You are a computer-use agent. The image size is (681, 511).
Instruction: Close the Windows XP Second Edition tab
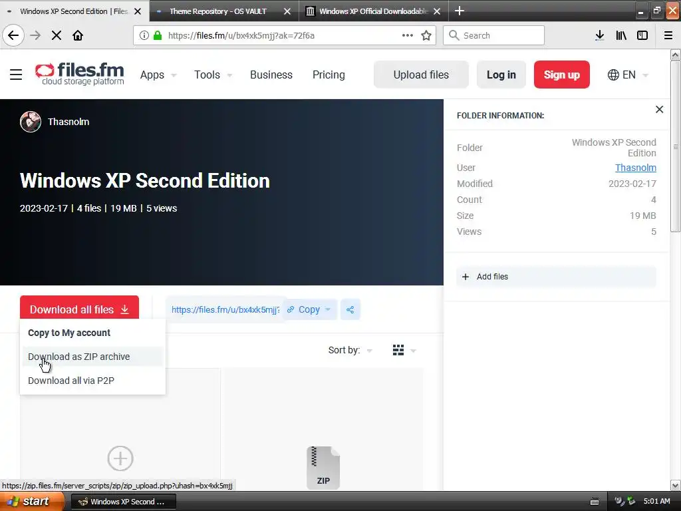pyautogui.click(x=138, y=11)
